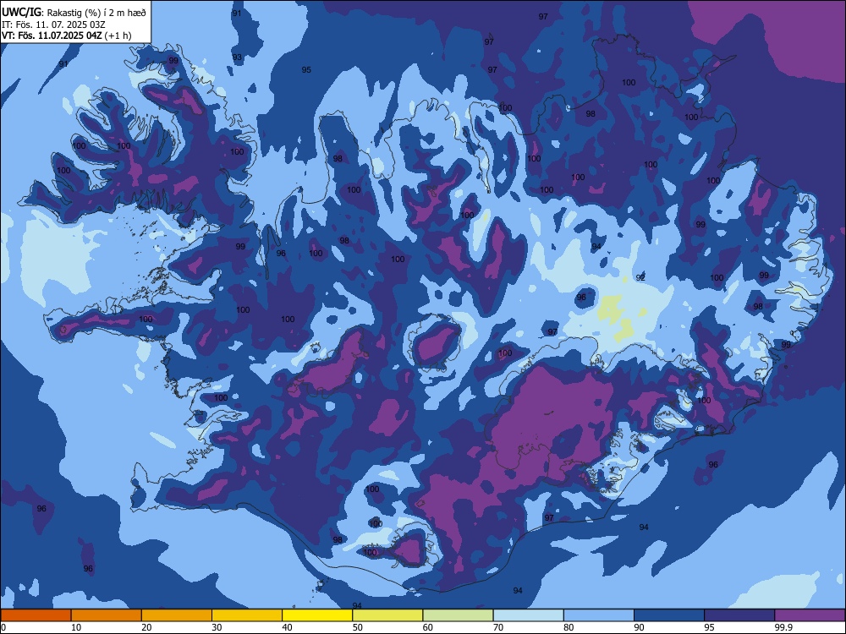Click the amber 20–30 legend swatch
The height and width of the screenshot is (634, 846).
(x=177, y=615)
